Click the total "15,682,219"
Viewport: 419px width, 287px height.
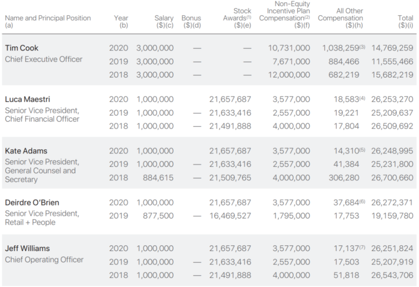(392, 75)
